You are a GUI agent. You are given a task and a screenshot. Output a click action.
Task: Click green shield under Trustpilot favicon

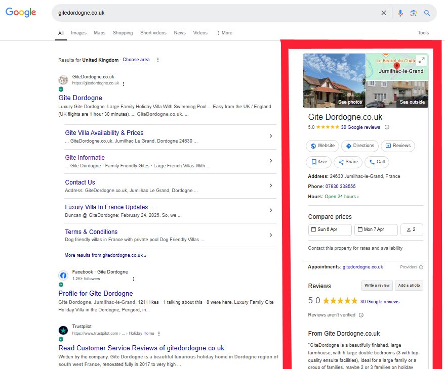[61, 339]
